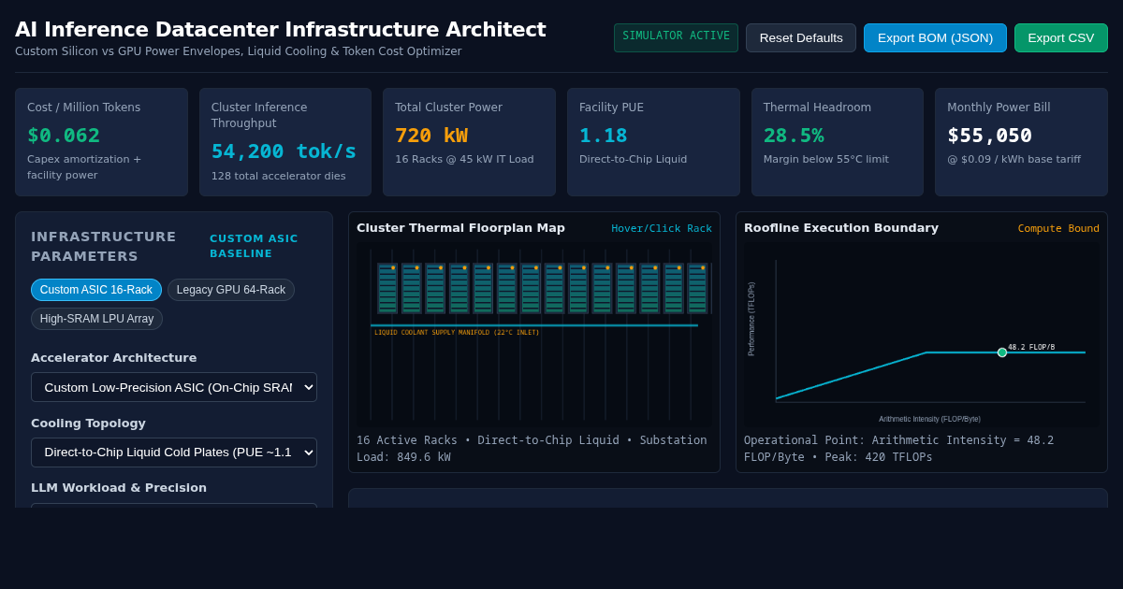Click the 'Direct-to-Chip Liquid' PUE caption
Viewport: 1123px width, 589px height.
[x=633, y=159]
